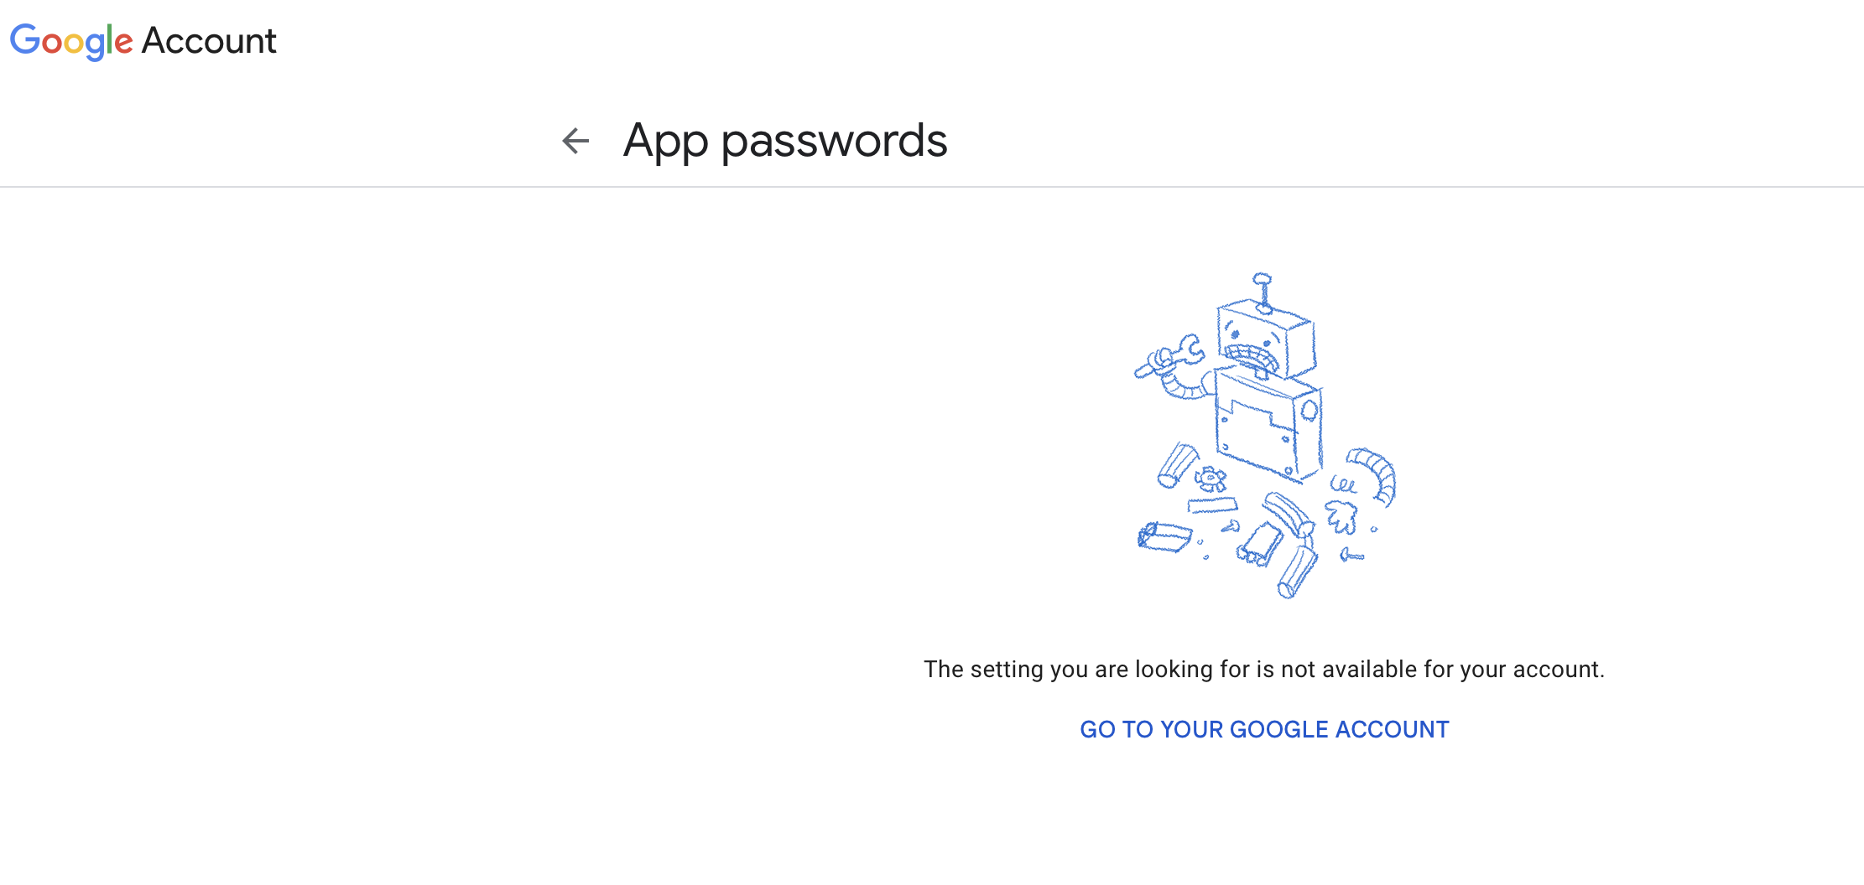Screen dimensions: 1864x885
Task: Click the back arrow beside App passwords
Action: (x=575, y=141)
